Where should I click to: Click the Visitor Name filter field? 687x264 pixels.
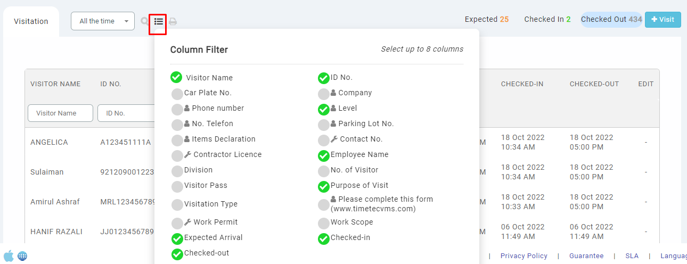pos(60,113)
